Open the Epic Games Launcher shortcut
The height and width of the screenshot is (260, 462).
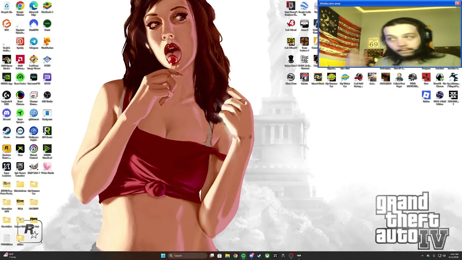coord(20,169)
